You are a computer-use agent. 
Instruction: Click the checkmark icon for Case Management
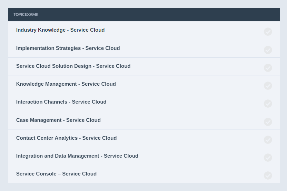click(268, 122)
